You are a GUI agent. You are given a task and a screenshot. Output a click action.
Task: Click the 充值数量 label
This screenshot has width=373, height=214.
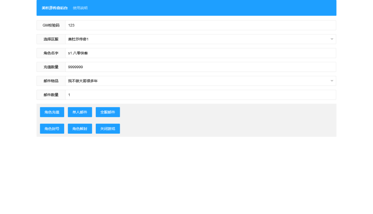(x=51, y=67)
